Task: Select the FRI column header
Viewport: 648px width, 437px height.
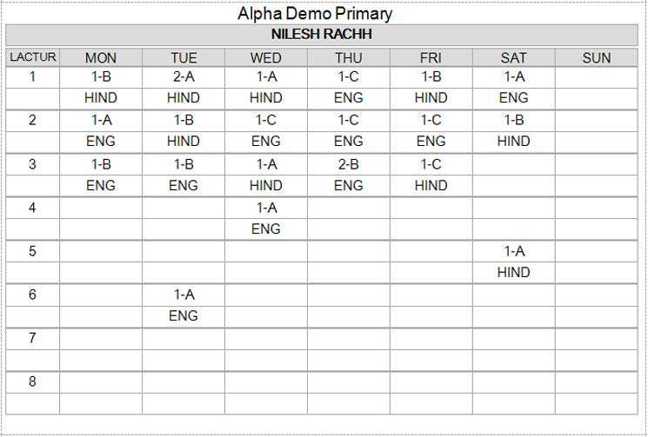Action: point(431,57)
